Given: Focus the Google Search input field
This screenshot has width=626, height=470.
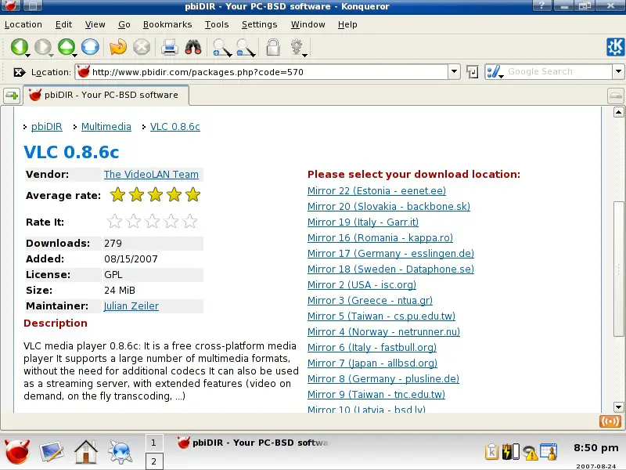Looking at the screenshot, I should tap(559, 72).
